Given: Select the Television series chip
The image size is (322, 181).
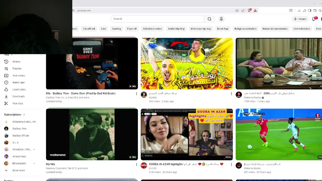Looking at the screenshot, I should tap(152, 29).
